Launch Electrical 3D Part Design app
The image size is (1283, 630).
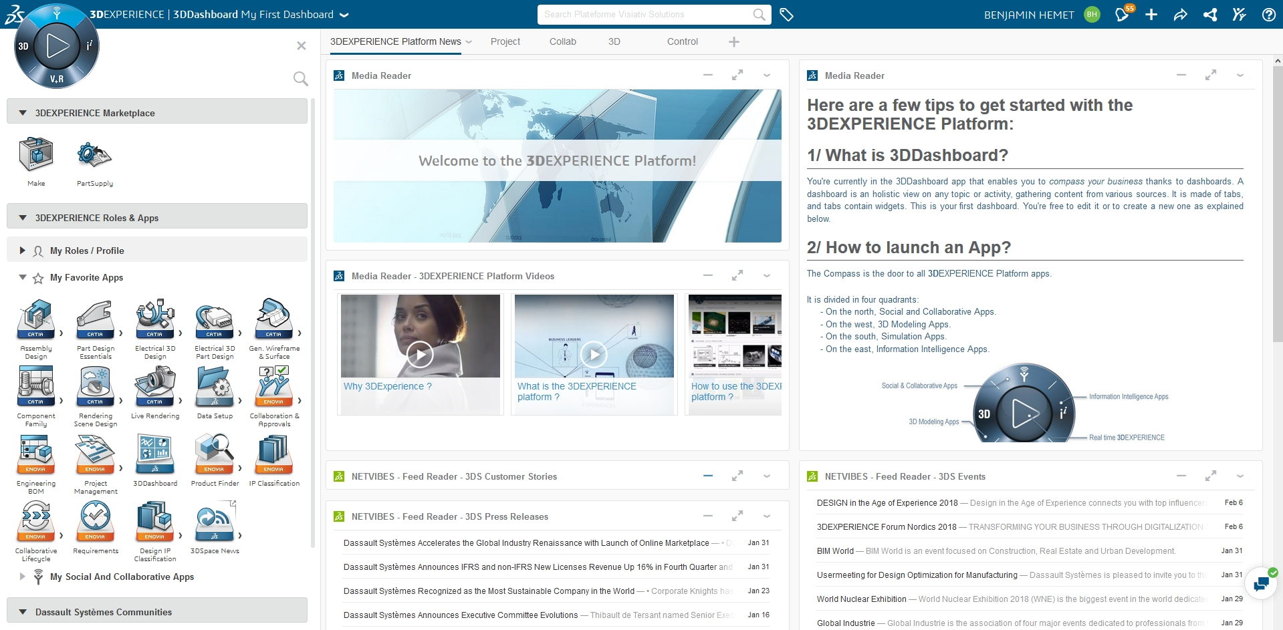[214, 319]
